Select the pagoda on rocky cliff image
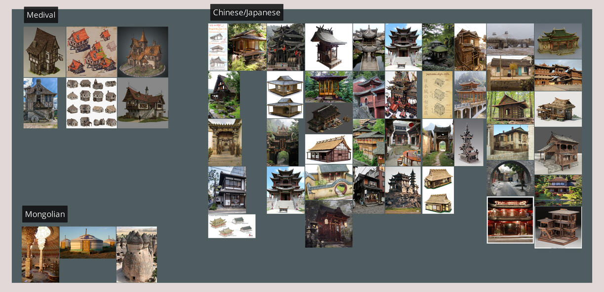 click(x=403, y=190)
